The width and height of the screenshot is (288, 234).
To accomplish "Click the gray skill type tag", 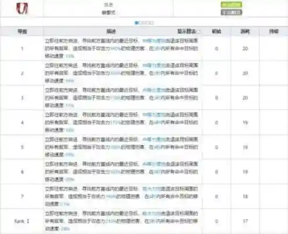I will tap(232, 13).
